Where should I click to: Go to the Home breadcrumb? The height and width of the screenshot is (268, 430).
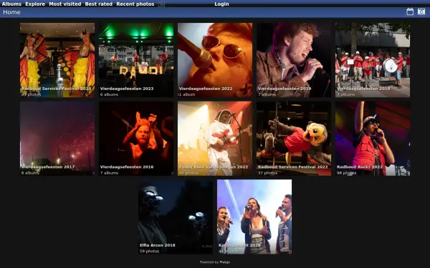(11, 12)
